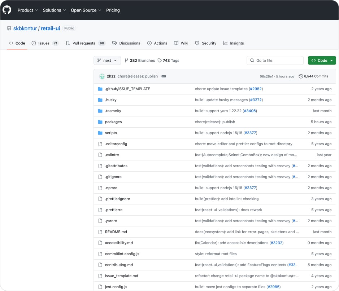Viewport: 339px width, 291px height.
Task: Click the folder icon for packages
Action: coord(100,122)
